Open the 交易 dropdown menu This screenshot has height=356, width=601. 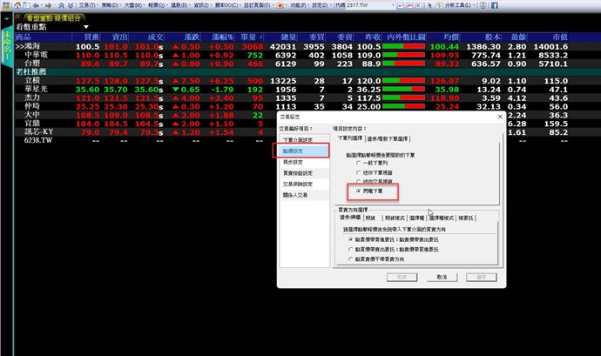click(84, 5)
